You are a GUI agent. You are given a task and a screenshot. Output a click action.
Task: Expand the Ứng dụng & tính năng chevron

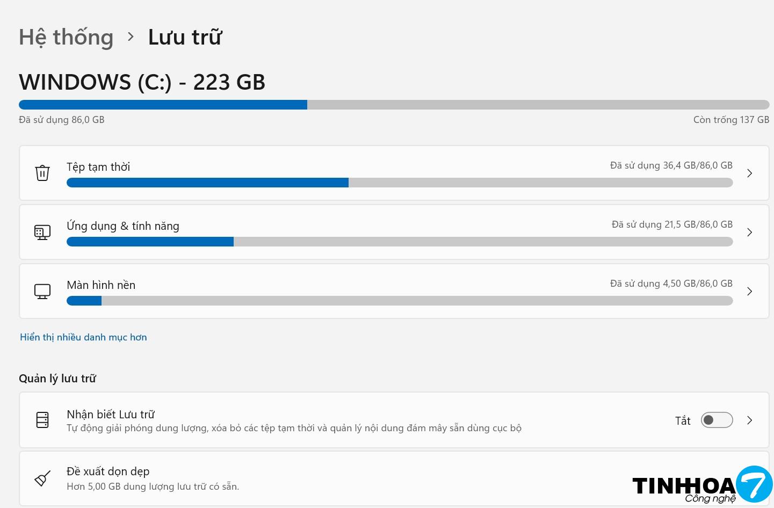click(749, 232)
